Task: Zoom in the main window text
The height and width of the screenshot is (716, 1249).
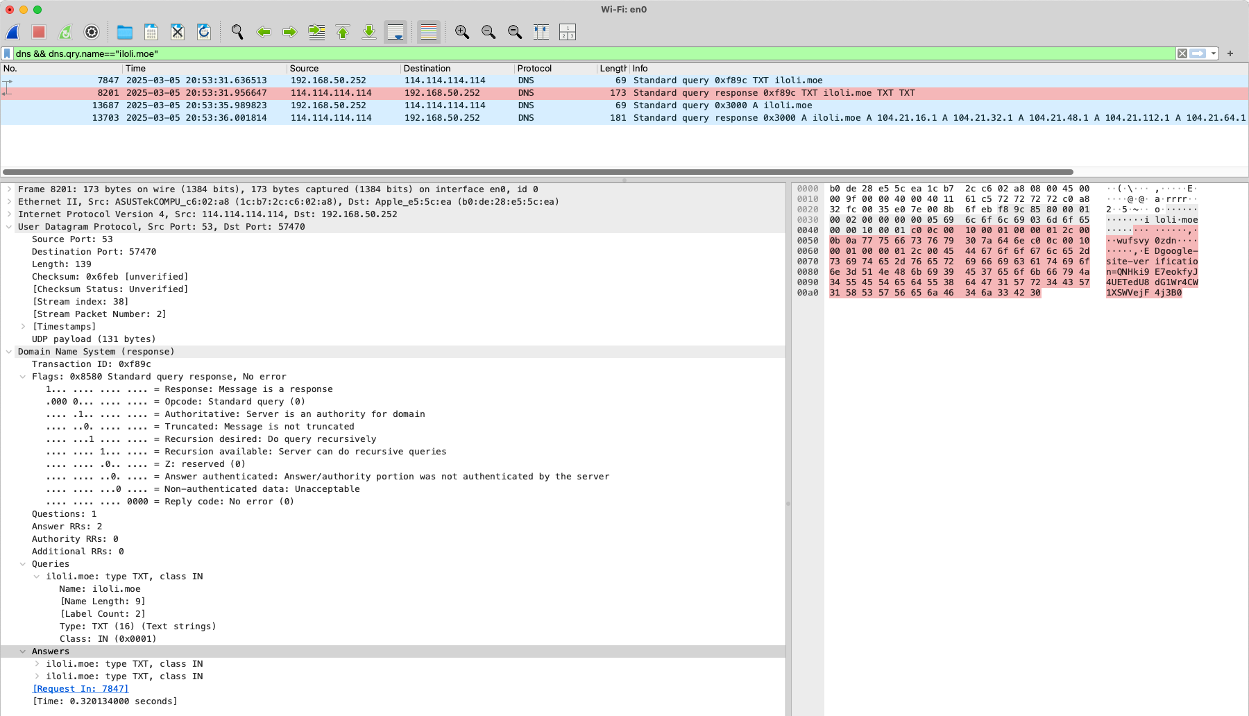Action: coord(462,32)
